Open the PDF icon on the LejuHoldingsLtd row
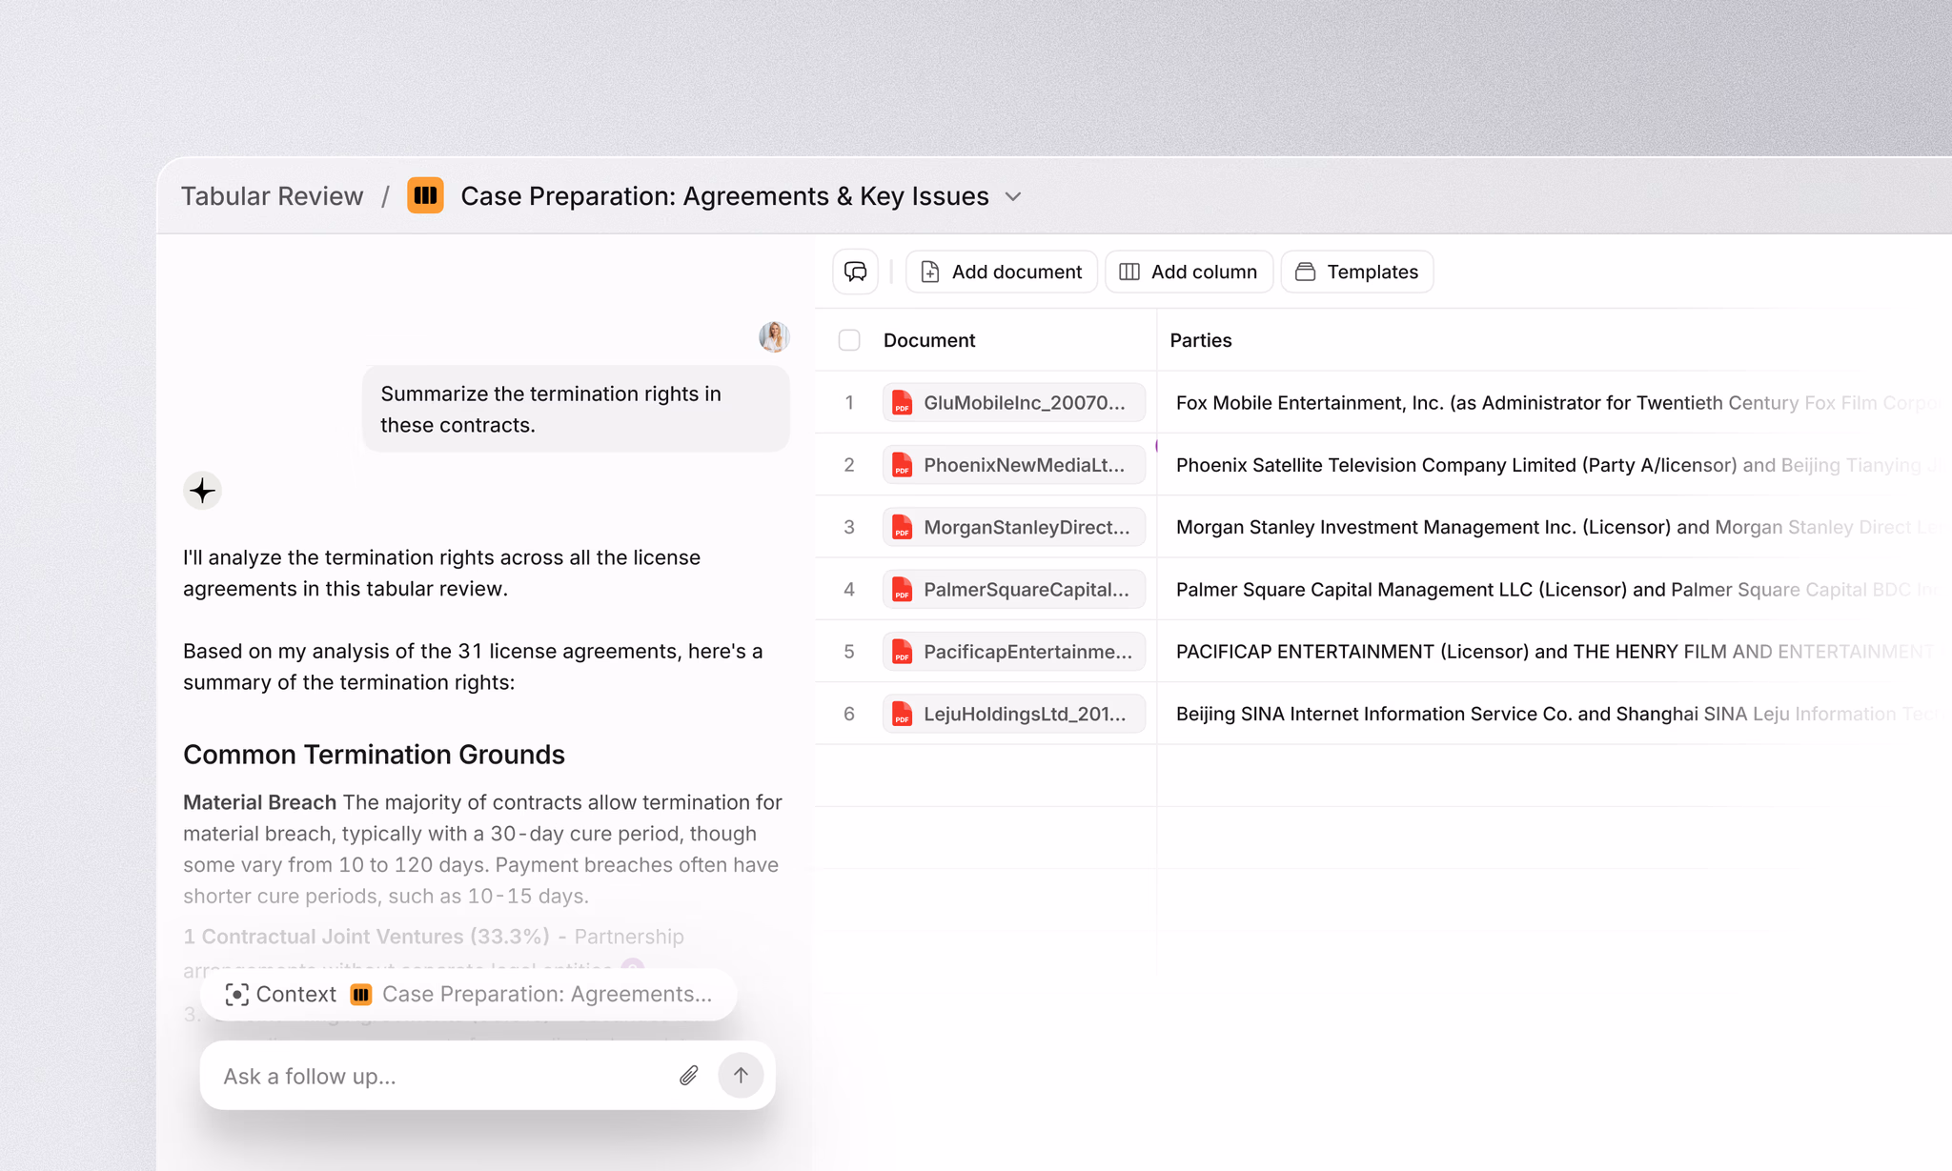Viewport: 1952px width, 1171px height. 902,713
